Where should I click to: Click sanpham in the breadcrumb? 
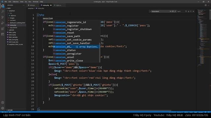pos(31,8)
